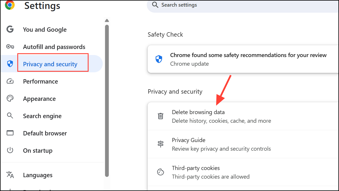Click the Languages translate icon
Image resolution: width=339 pixels, height=191 pixels.
[x=10, y=175]
